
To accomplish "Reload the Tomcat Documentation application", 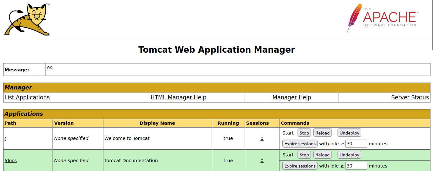I will coord(322,155).
